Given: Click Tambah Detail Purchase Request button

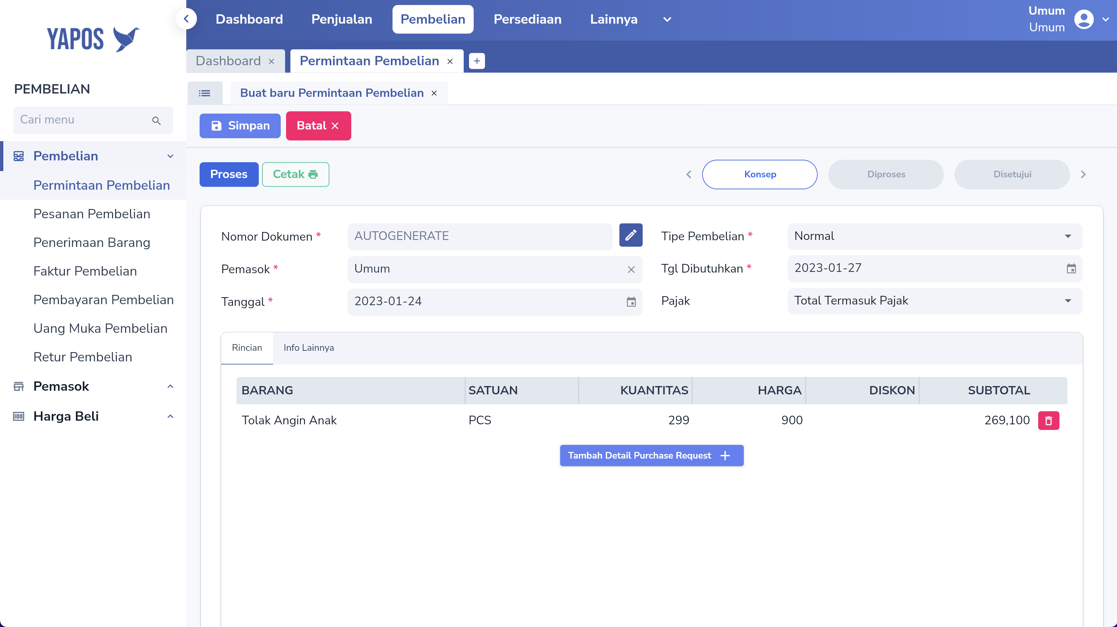Looking at the screenshot, I should pos(652,455).
